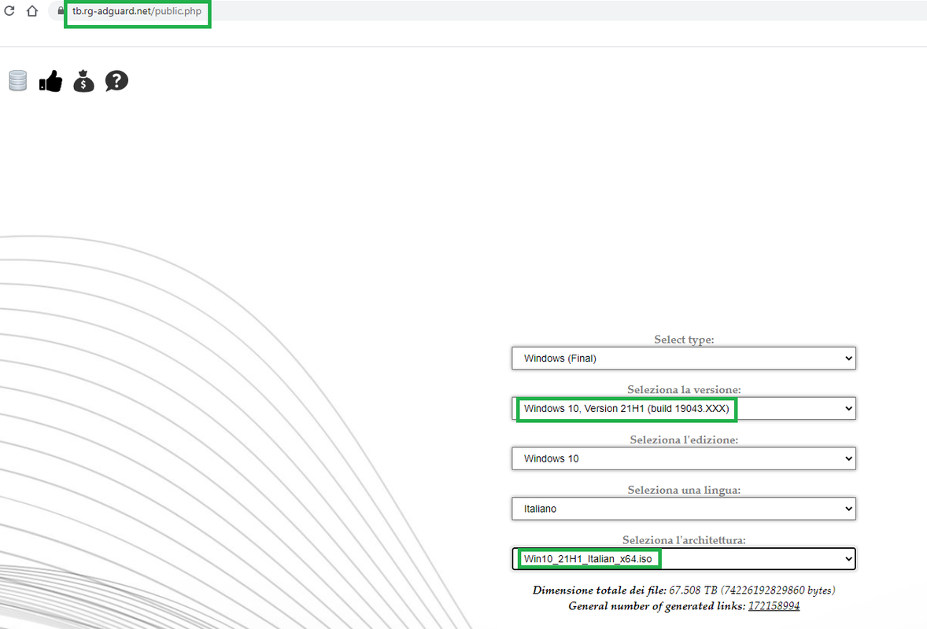Open the language dropdown showing Italiano
927x629 pixels.
tap(683, 509)
